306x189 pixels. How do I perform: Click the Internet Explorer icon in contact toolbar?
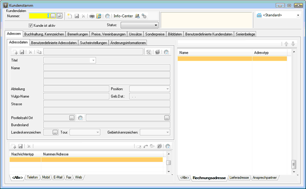[159, 146]
